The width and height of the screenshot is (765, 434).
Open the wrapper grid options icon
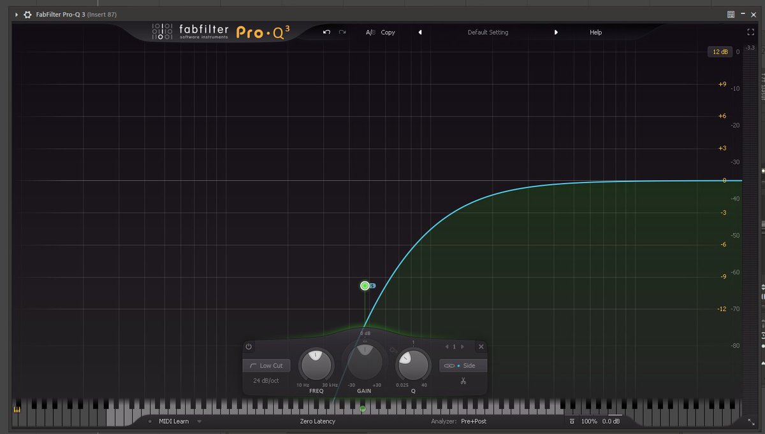pyautogui.click(x=731, y=14)
